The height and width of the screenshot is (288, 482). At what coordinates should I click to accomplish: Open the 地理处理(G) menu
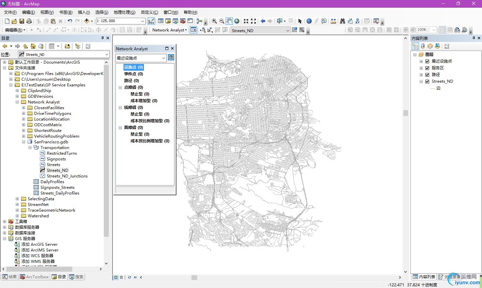125,12
